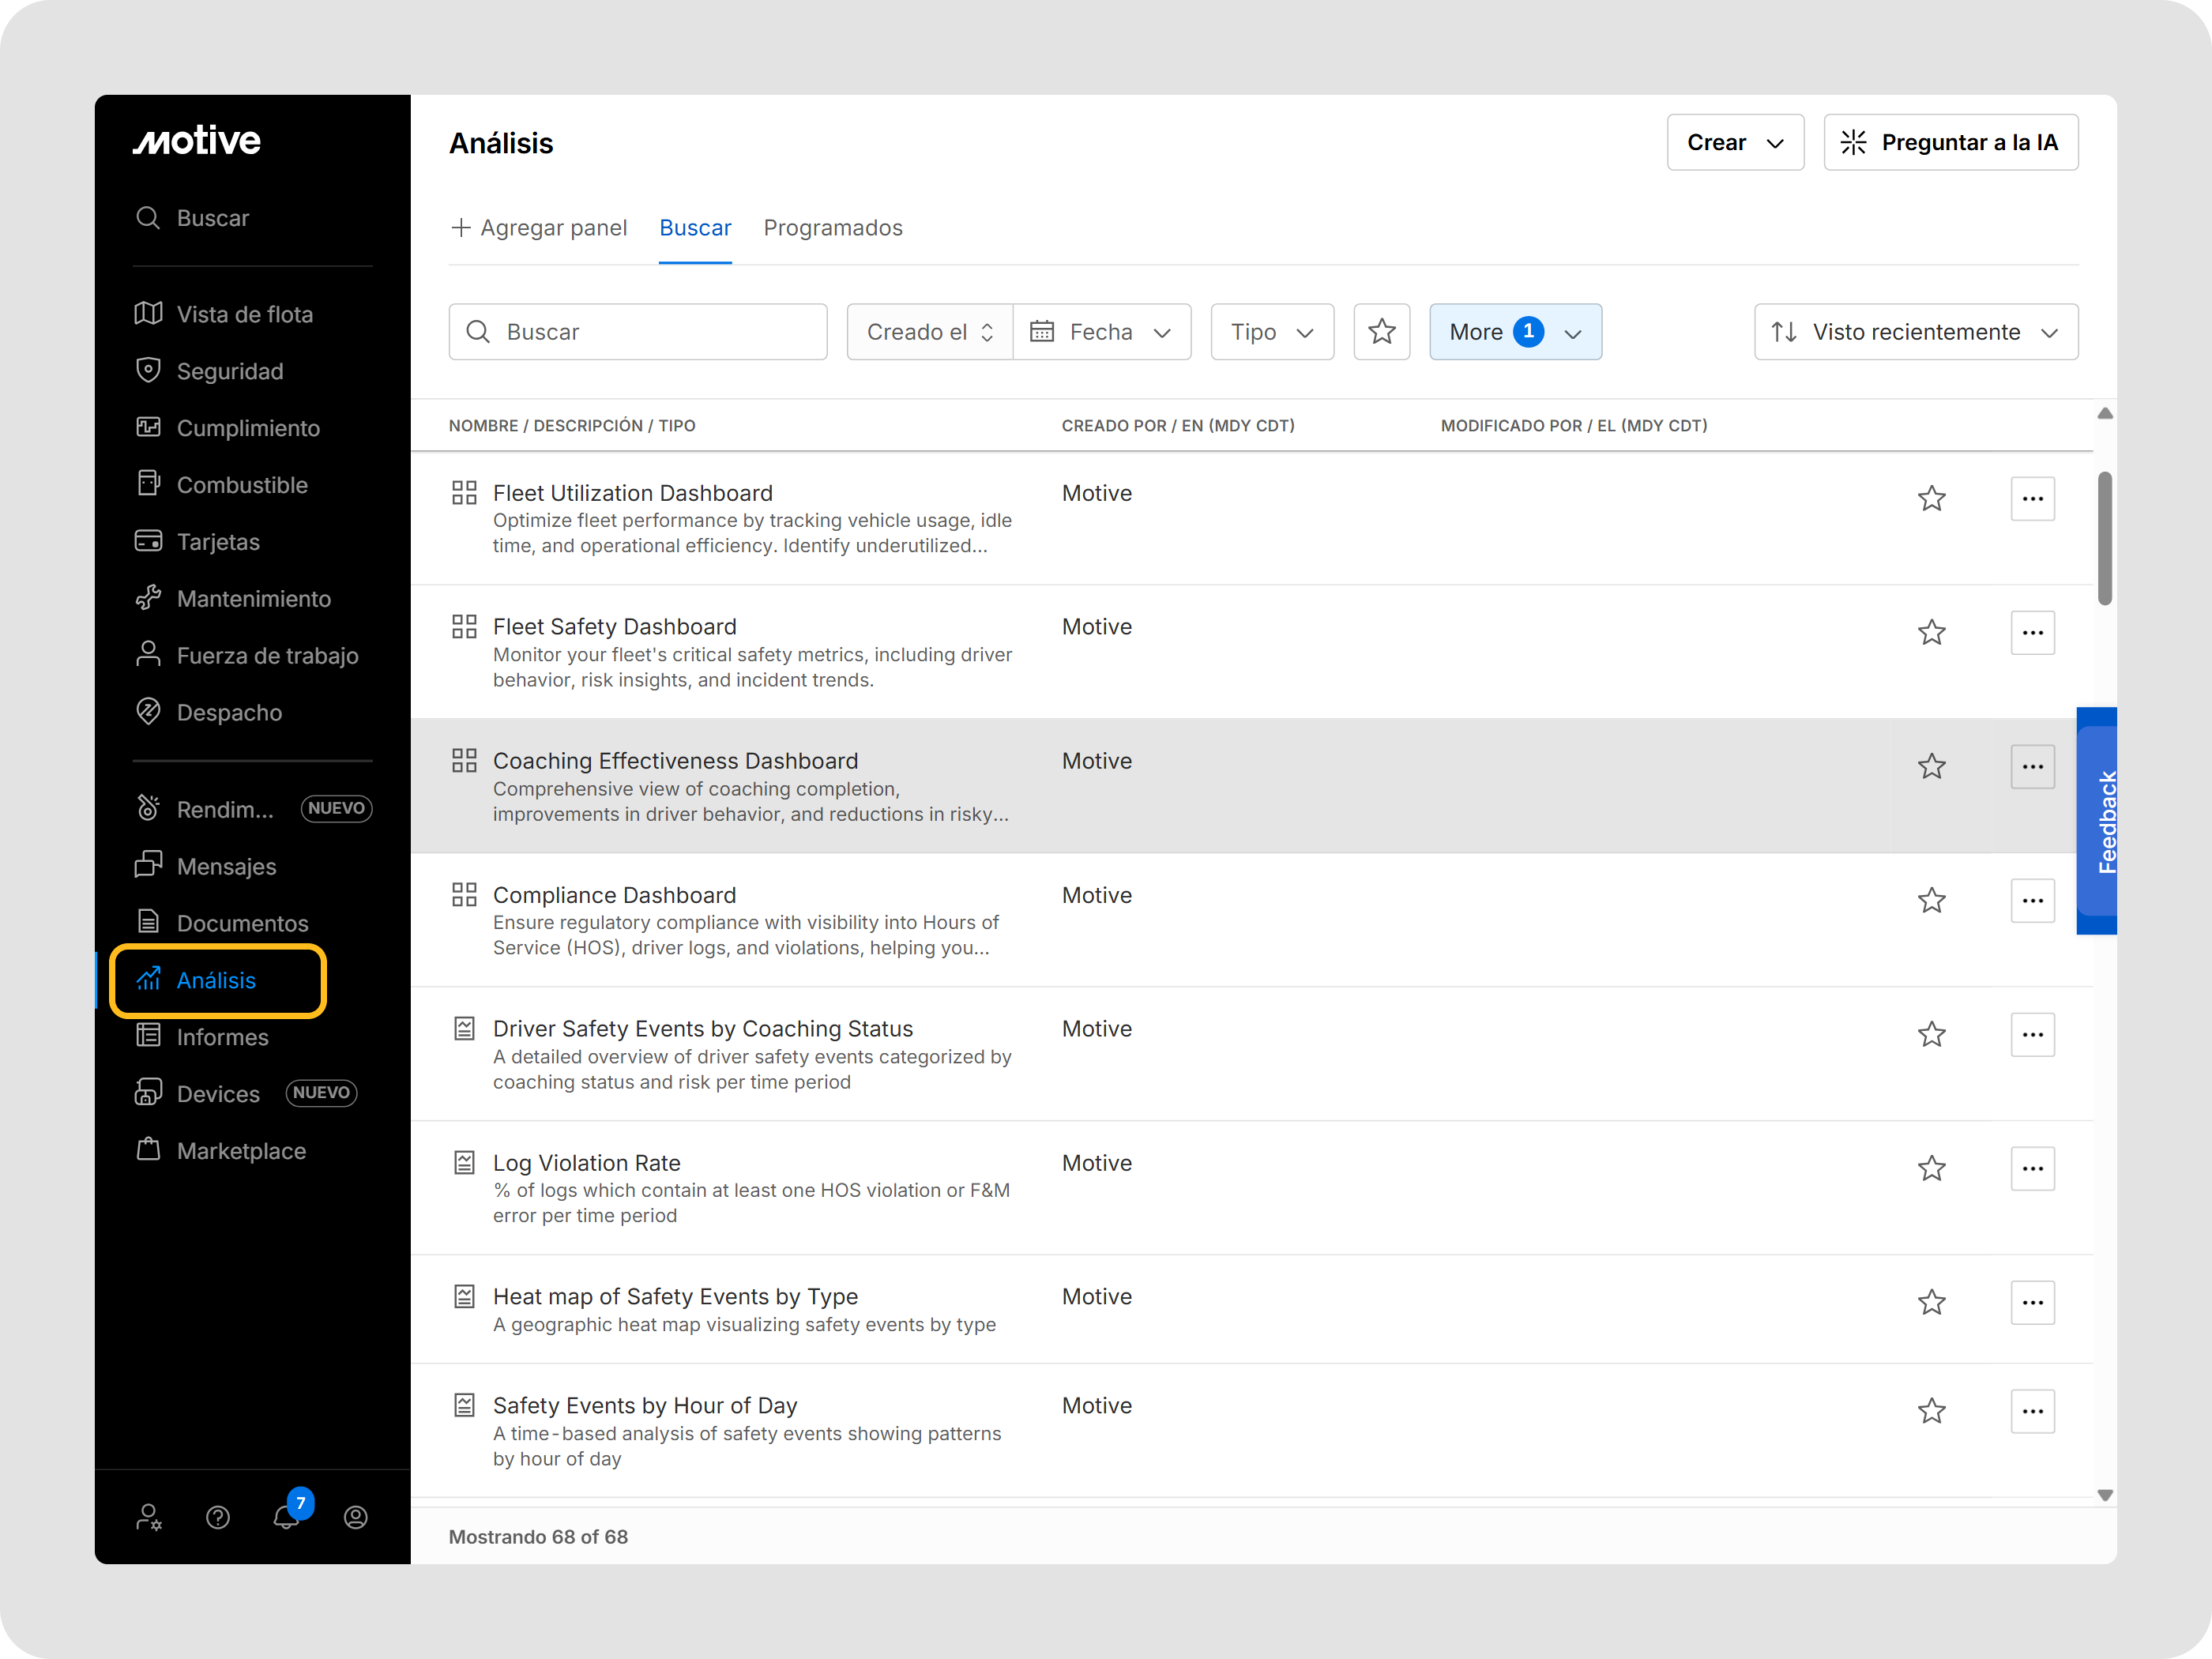Expand the Tipo filter dropdown
Viewport: 2212px width, 1659px height.
coord(1271,332)
